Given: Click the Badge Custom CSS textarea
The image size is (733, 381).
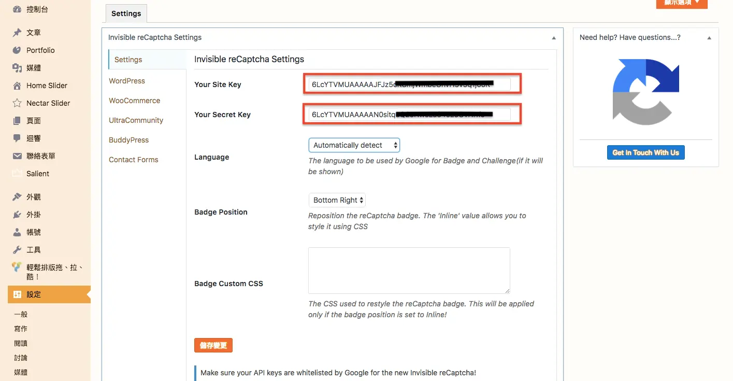Looking at the screenshot, I should pyautogui.click(x=409, y=271).
